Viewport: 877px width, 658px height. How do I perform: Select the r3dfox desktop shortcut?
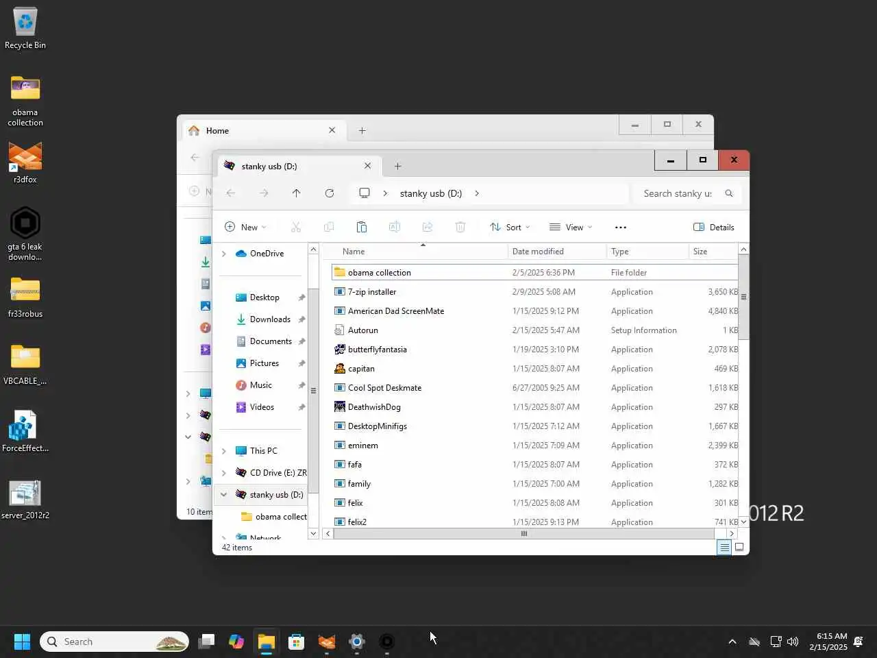[x=25, y=163]
